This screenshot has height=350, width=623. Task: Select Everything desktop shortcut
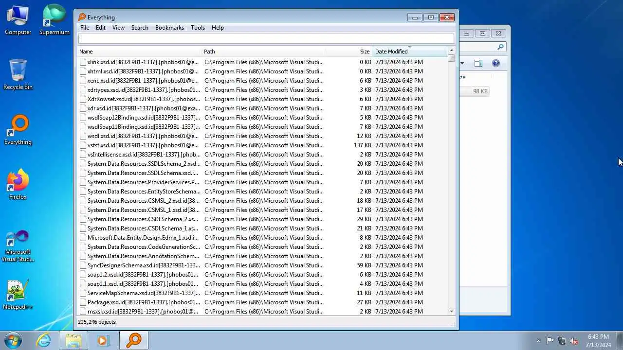point(18,130)
